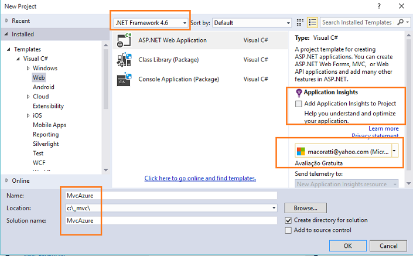This screenshot has width=413, height=256.
Task: Select the Android template category
Action: [43, 87]
